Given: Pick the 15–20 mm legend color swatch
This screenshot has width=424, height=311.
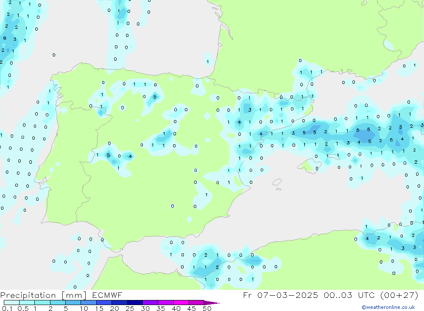Looking at the screenshot, I should tap(104, 303).
